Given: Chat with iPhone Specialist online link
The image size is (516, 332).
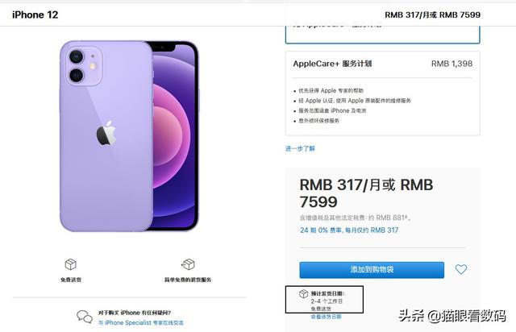Looking at the screenshot, I should tap(141, 323).
